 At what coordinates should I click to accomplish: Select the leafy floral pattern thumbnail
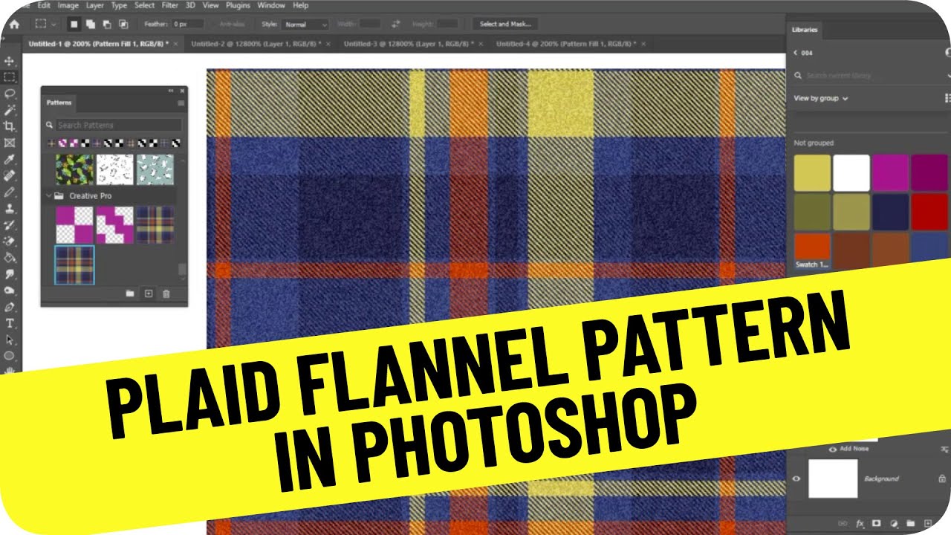[x=74, y=169]
